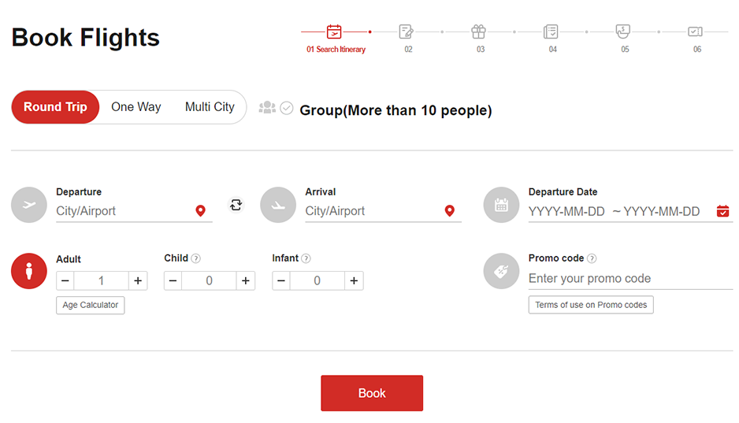Click the arrival location pin icon
The height and width of the screenshot is (423, 739).
point(449,211)
